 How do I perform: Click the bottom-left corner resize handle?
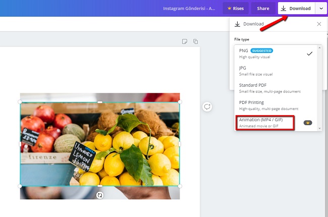pos(20,186)
